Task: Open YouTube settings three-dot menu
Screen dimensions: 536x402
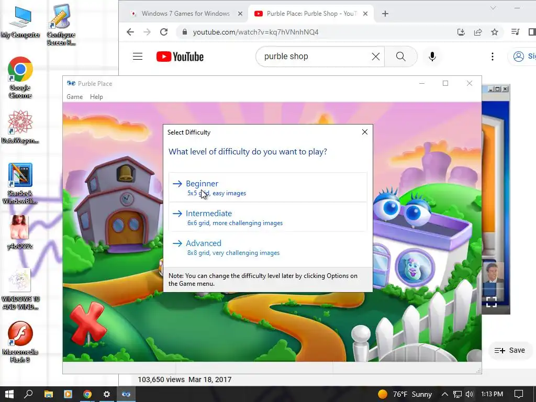Action: tap(493, 57)
